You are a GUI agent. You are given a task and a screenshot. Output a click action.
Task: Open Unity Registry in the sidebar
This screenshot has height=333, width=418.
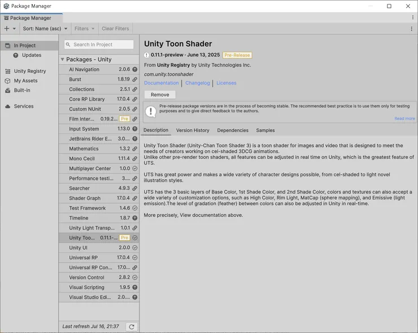[29, 71]
